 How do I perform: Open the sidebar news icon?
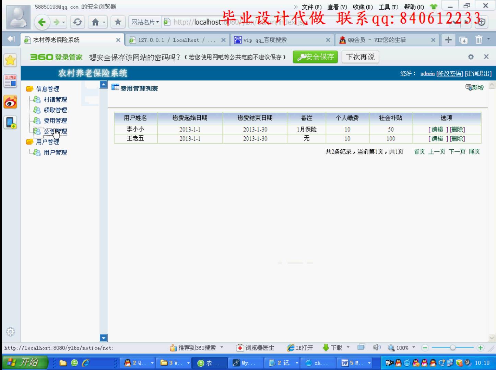coord(10,81)
